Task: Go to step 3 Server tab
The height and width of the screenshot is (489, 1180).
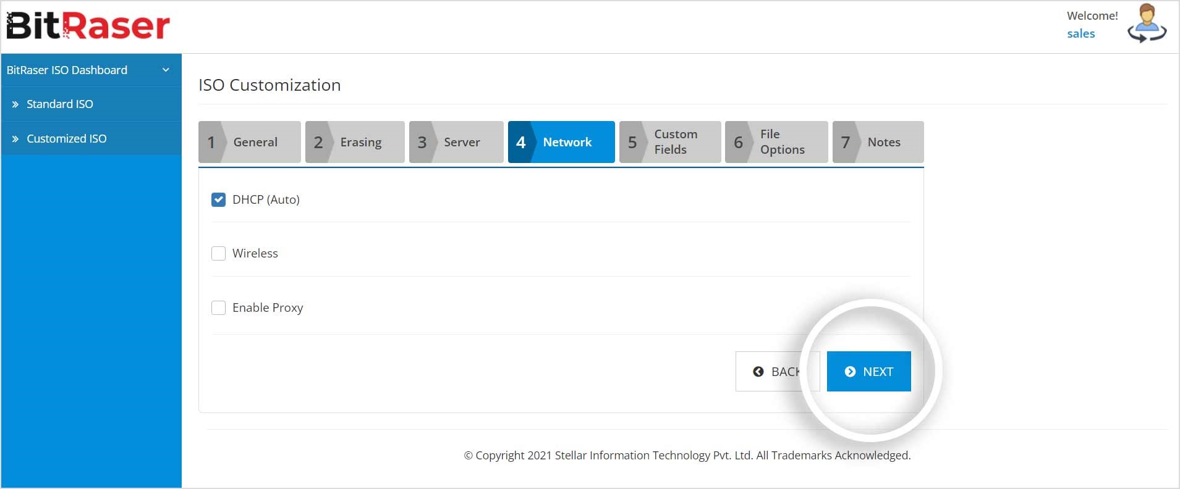Action: [456, 142]
